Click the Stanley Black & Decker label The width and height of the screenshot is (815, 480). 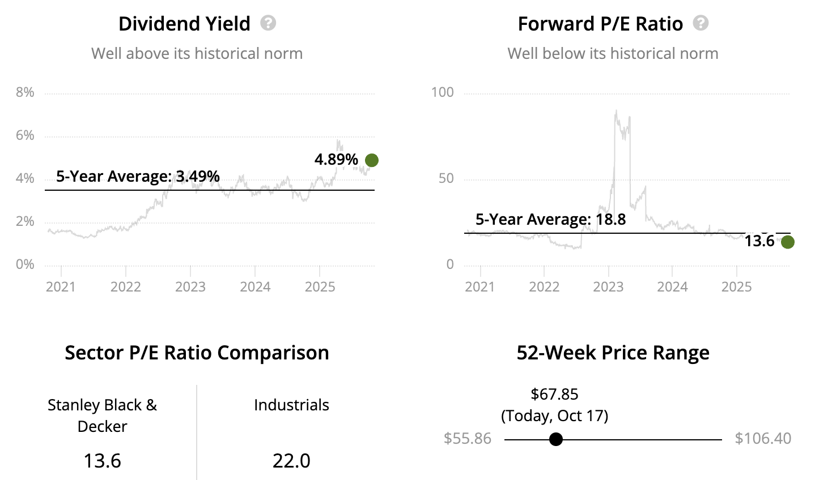coord(102,415)
